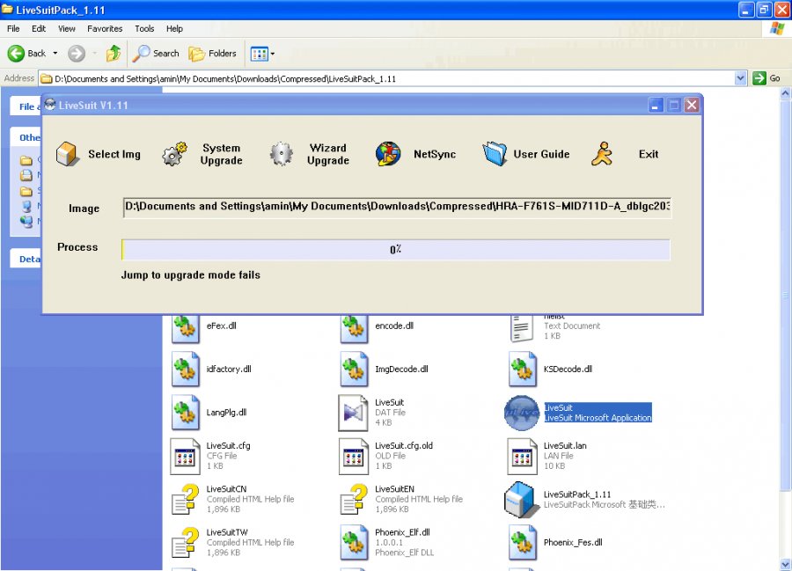Select the LiveSuitCN help file icon

186,500
